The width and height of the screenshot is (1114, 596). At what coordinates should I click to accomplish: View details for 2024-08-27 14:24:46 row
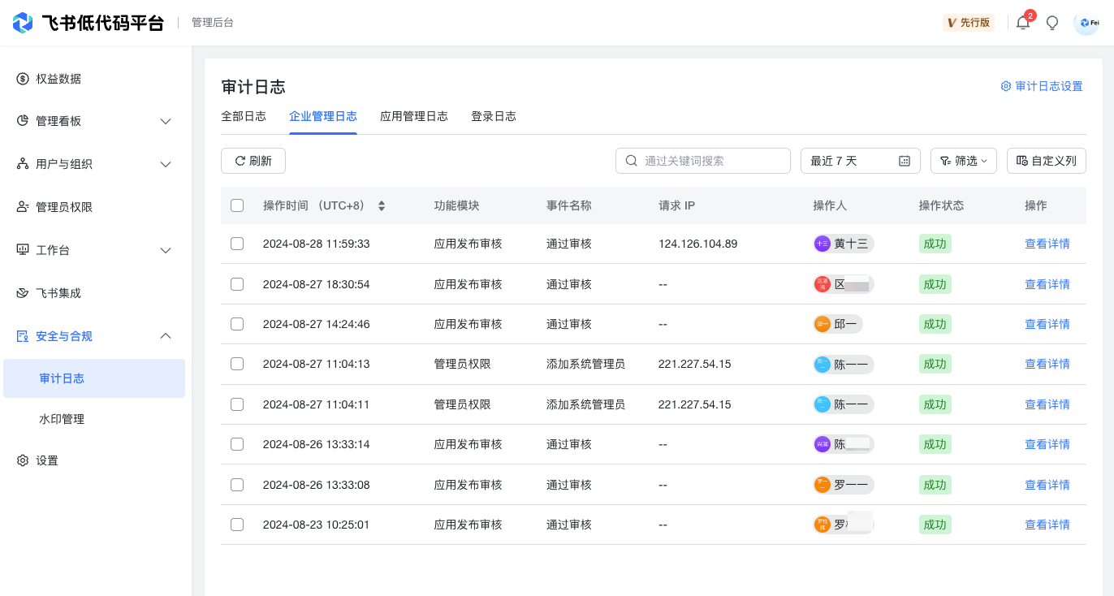point(1047,324)
